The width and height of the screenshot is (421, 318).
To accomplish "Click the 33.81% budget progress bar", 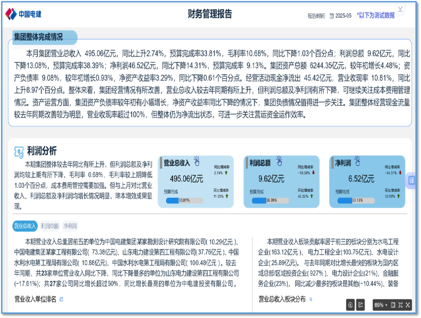I will tap(184, 201).
